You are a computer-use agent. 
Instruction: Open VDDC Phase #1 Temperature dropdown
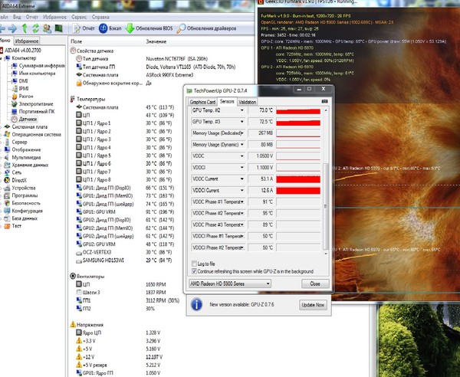point(242,202)
